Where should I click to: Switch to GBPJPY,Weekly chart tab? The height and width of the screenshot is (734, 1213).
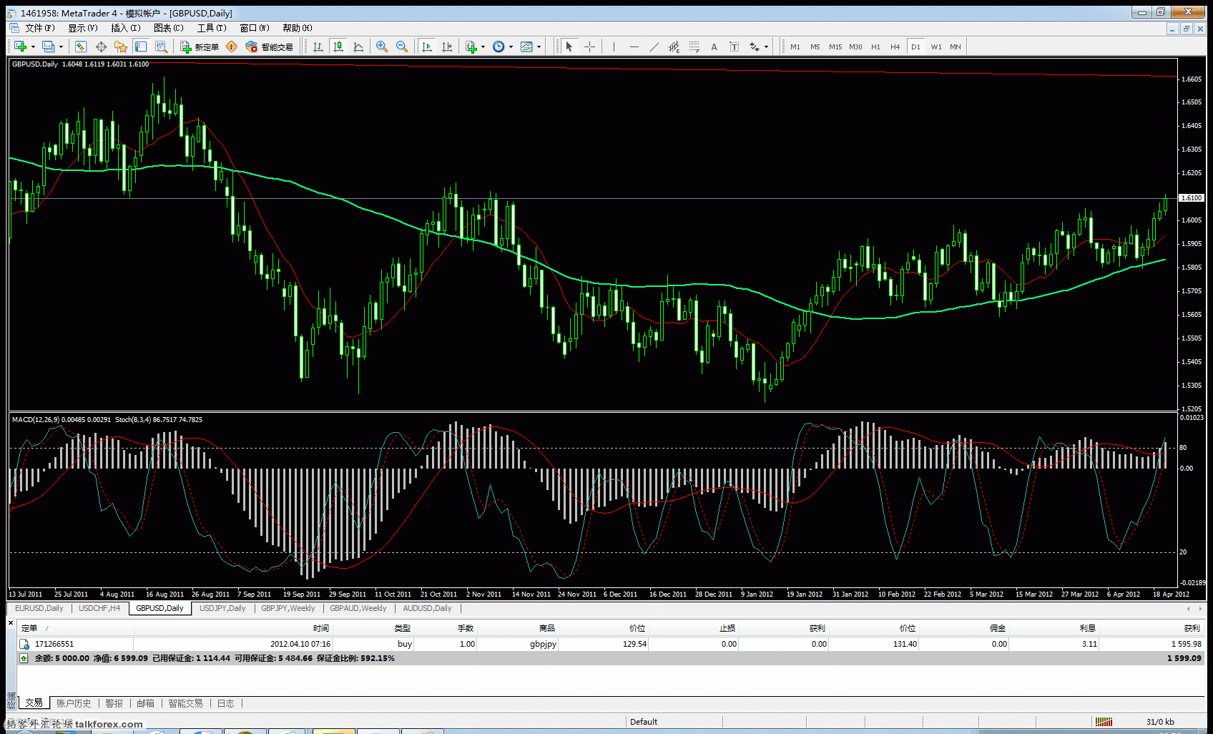[288, 608]
